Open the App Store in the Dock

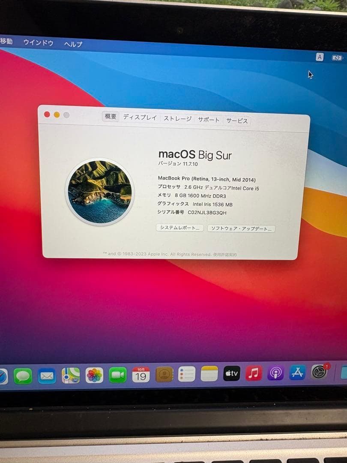pyautogui.click(x=297, y=373)
